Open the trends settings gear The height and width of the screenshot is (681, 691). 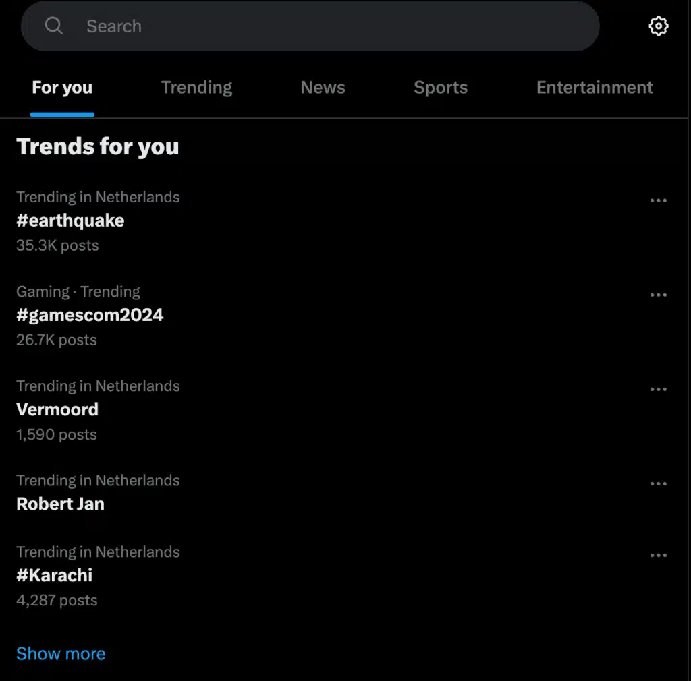658,26
